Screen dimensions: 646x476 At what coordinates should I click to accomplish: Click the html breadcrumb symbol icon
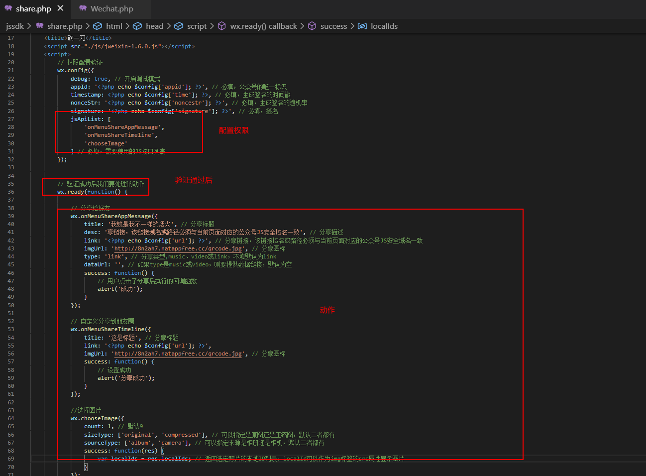click(x=98, y=26)
